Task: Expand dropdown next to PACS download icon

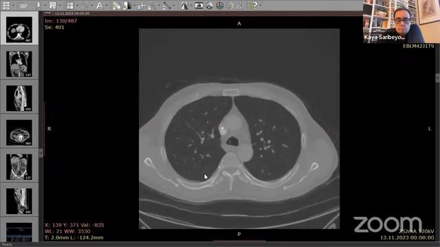Action: click(45, 5)
